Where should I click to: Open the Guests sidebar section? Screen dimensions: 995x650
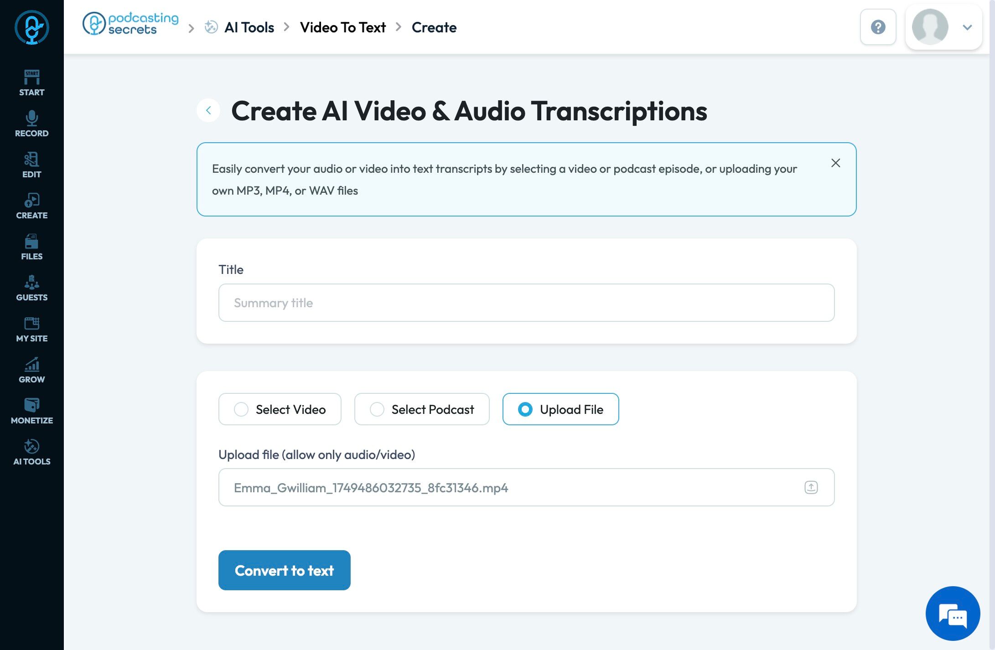pos(31,288)
